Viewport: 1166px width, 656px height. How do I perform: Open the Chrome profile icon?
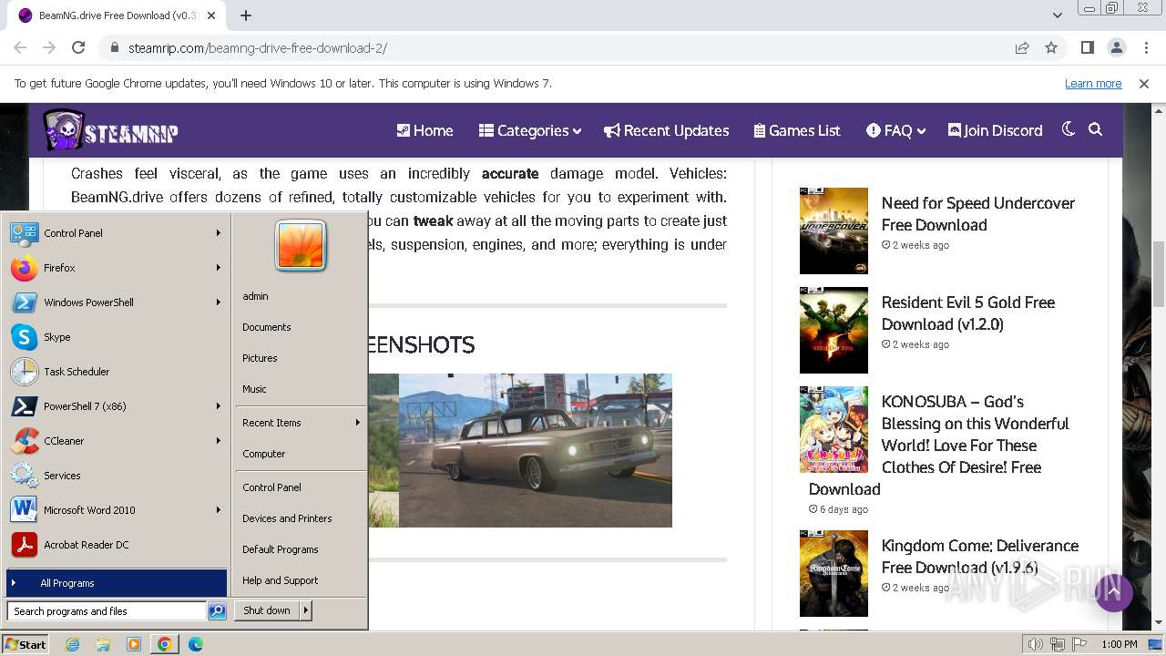tap(1116, 47)
